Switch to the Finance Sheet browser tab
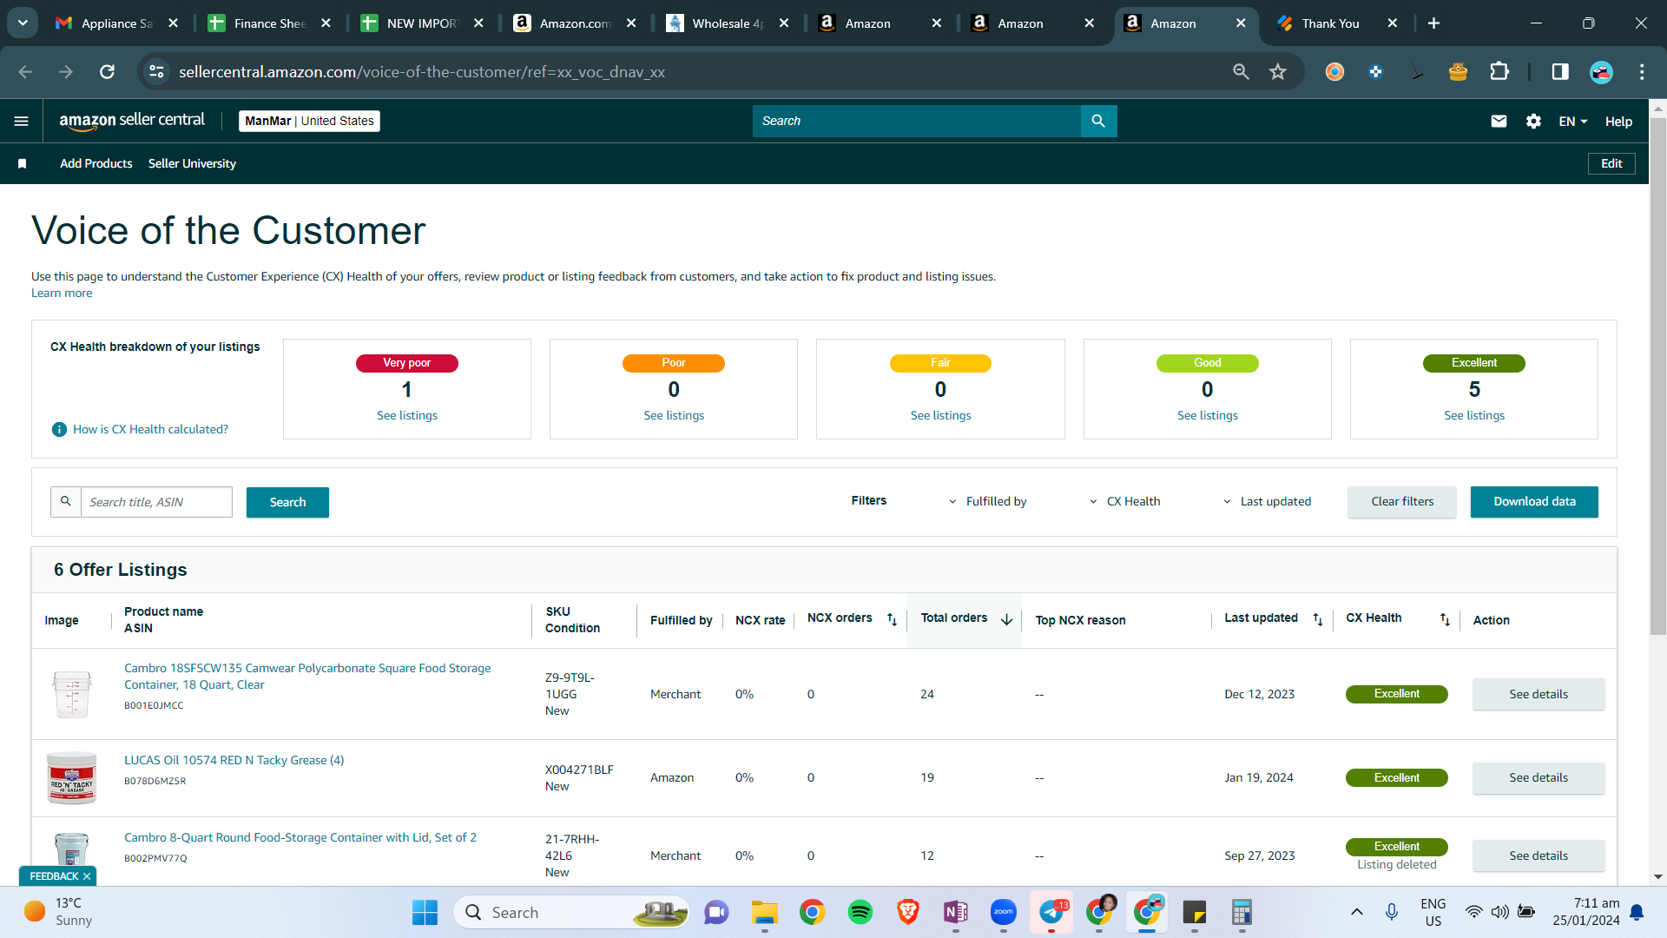 click(269, 23)
